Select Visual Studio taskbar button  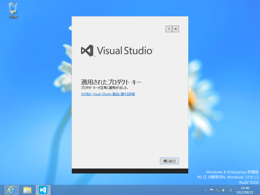[43, 190]
